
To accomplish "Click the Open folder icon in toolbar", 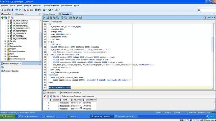I will coord(5,10).
